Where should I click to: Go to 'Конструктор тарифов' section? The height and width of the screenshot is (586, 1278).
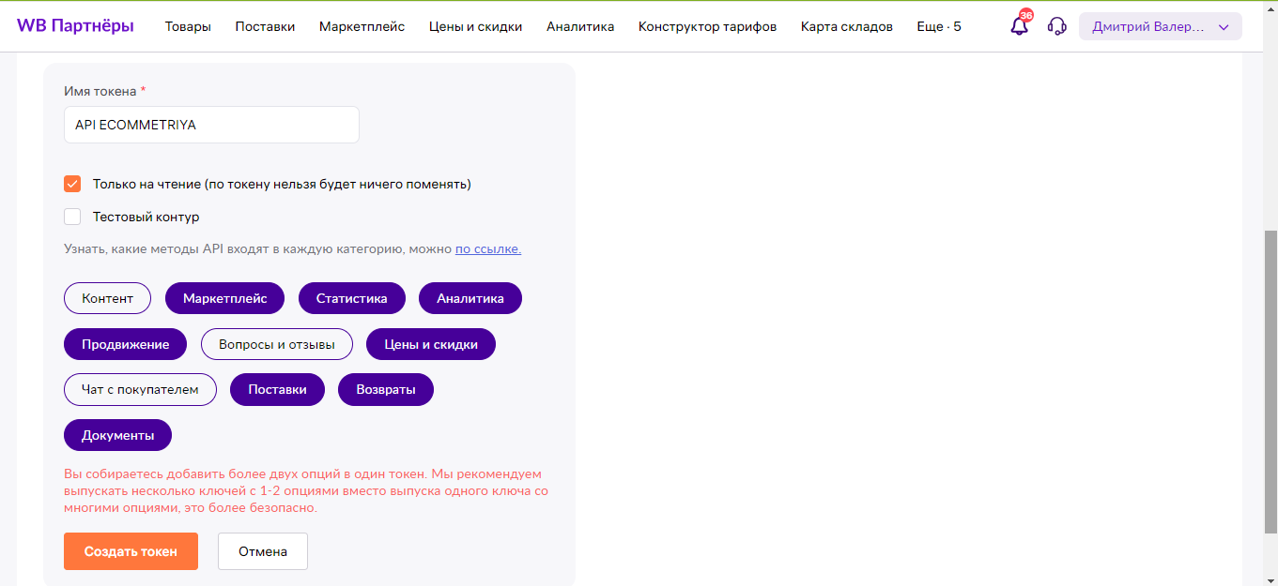[707, 26]
